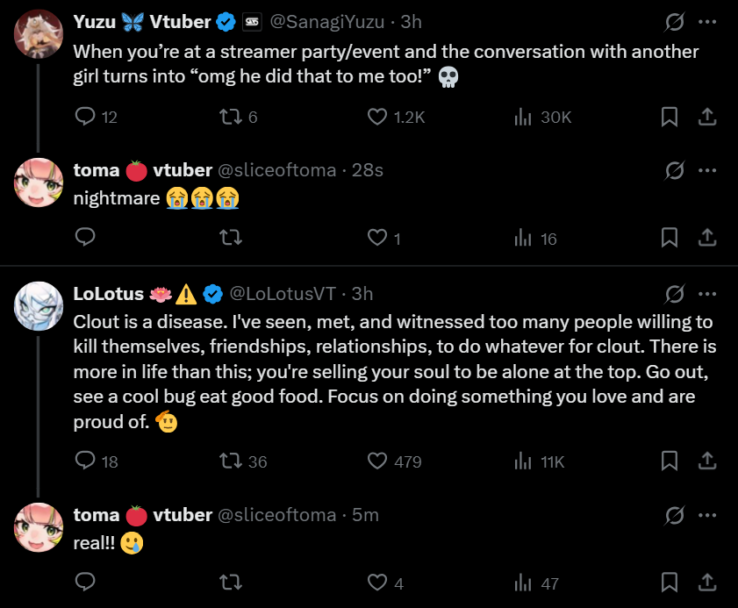
Task: Bookmark Yuzu's streamer party tweet
Action: click(669, 117)
